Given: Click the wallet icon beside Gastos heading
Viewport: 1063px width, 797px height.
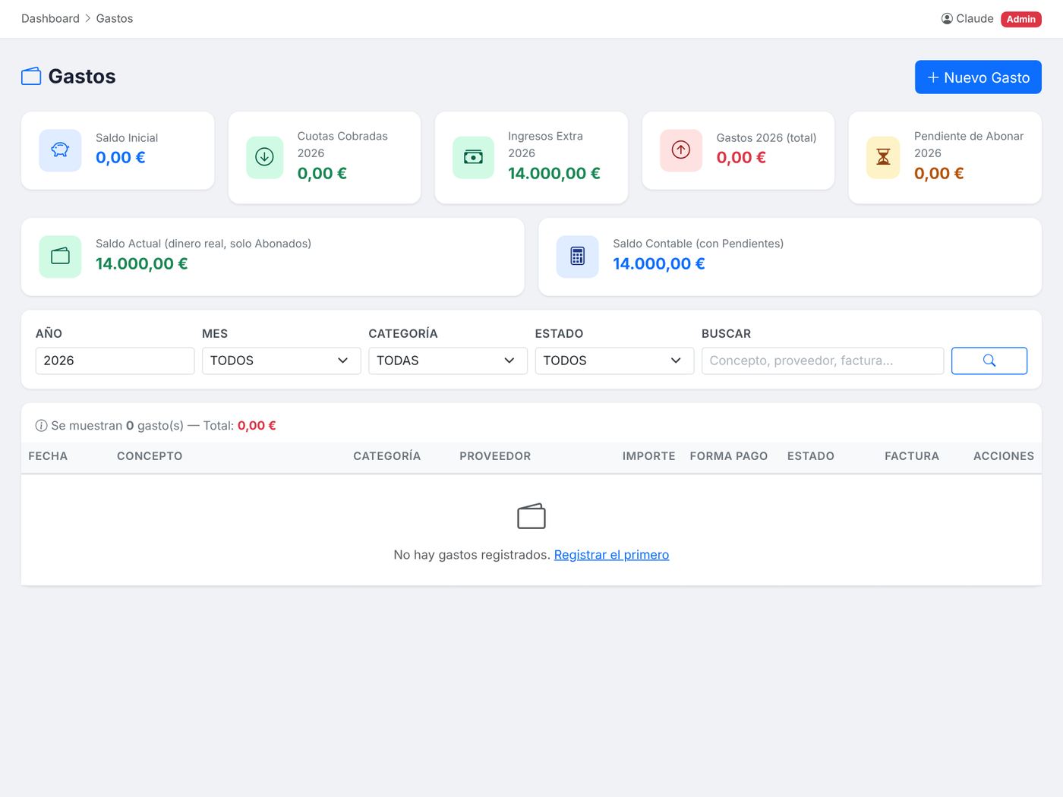Looking at the screenshot, I should coord(31,77).
